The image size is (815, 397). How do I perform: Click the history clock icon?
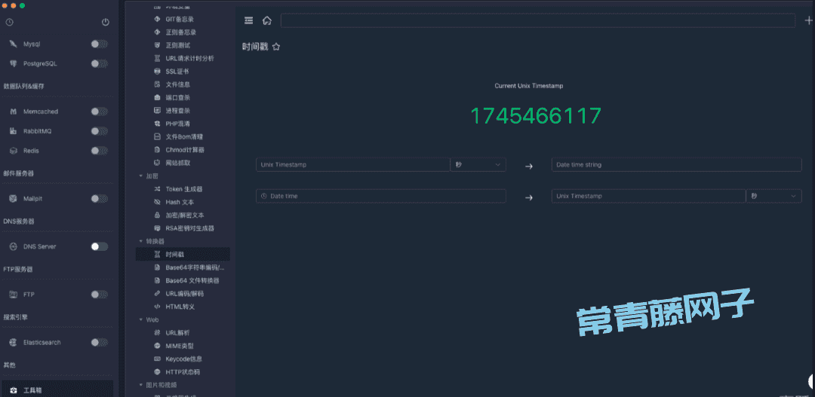pos(9,23)
